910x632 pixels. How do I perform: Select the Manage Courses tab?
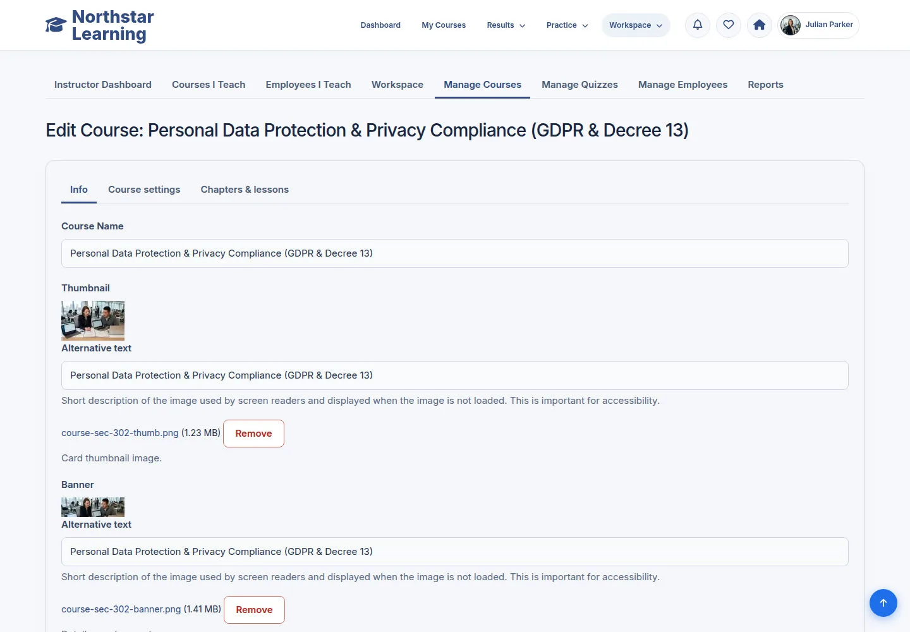pyautogui.click(x=483, y=85)
